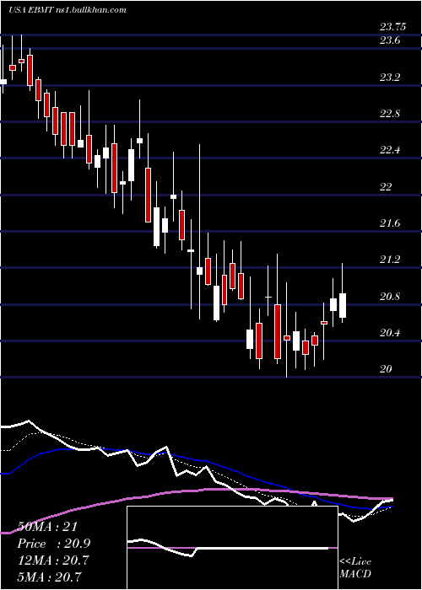Select the 22.4 price axis label
Viewport: 422px width, 590px height.
[x=390, y=151]
